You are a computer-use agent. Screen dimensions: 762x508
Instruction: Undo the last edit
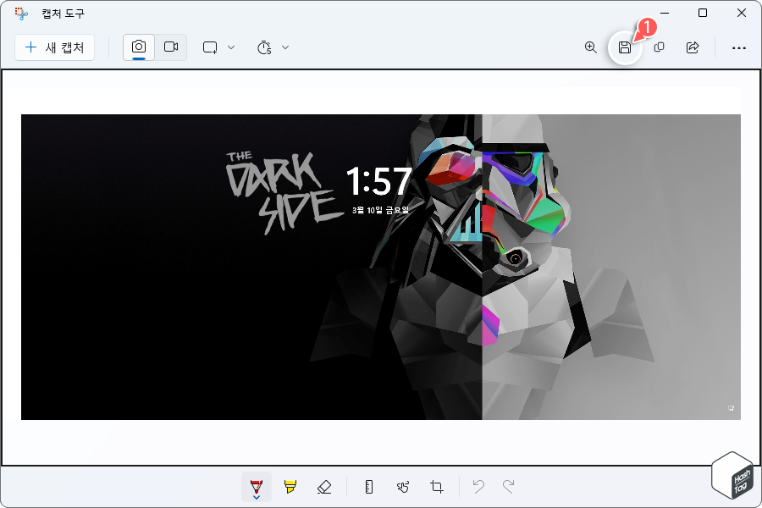[478, 486]
